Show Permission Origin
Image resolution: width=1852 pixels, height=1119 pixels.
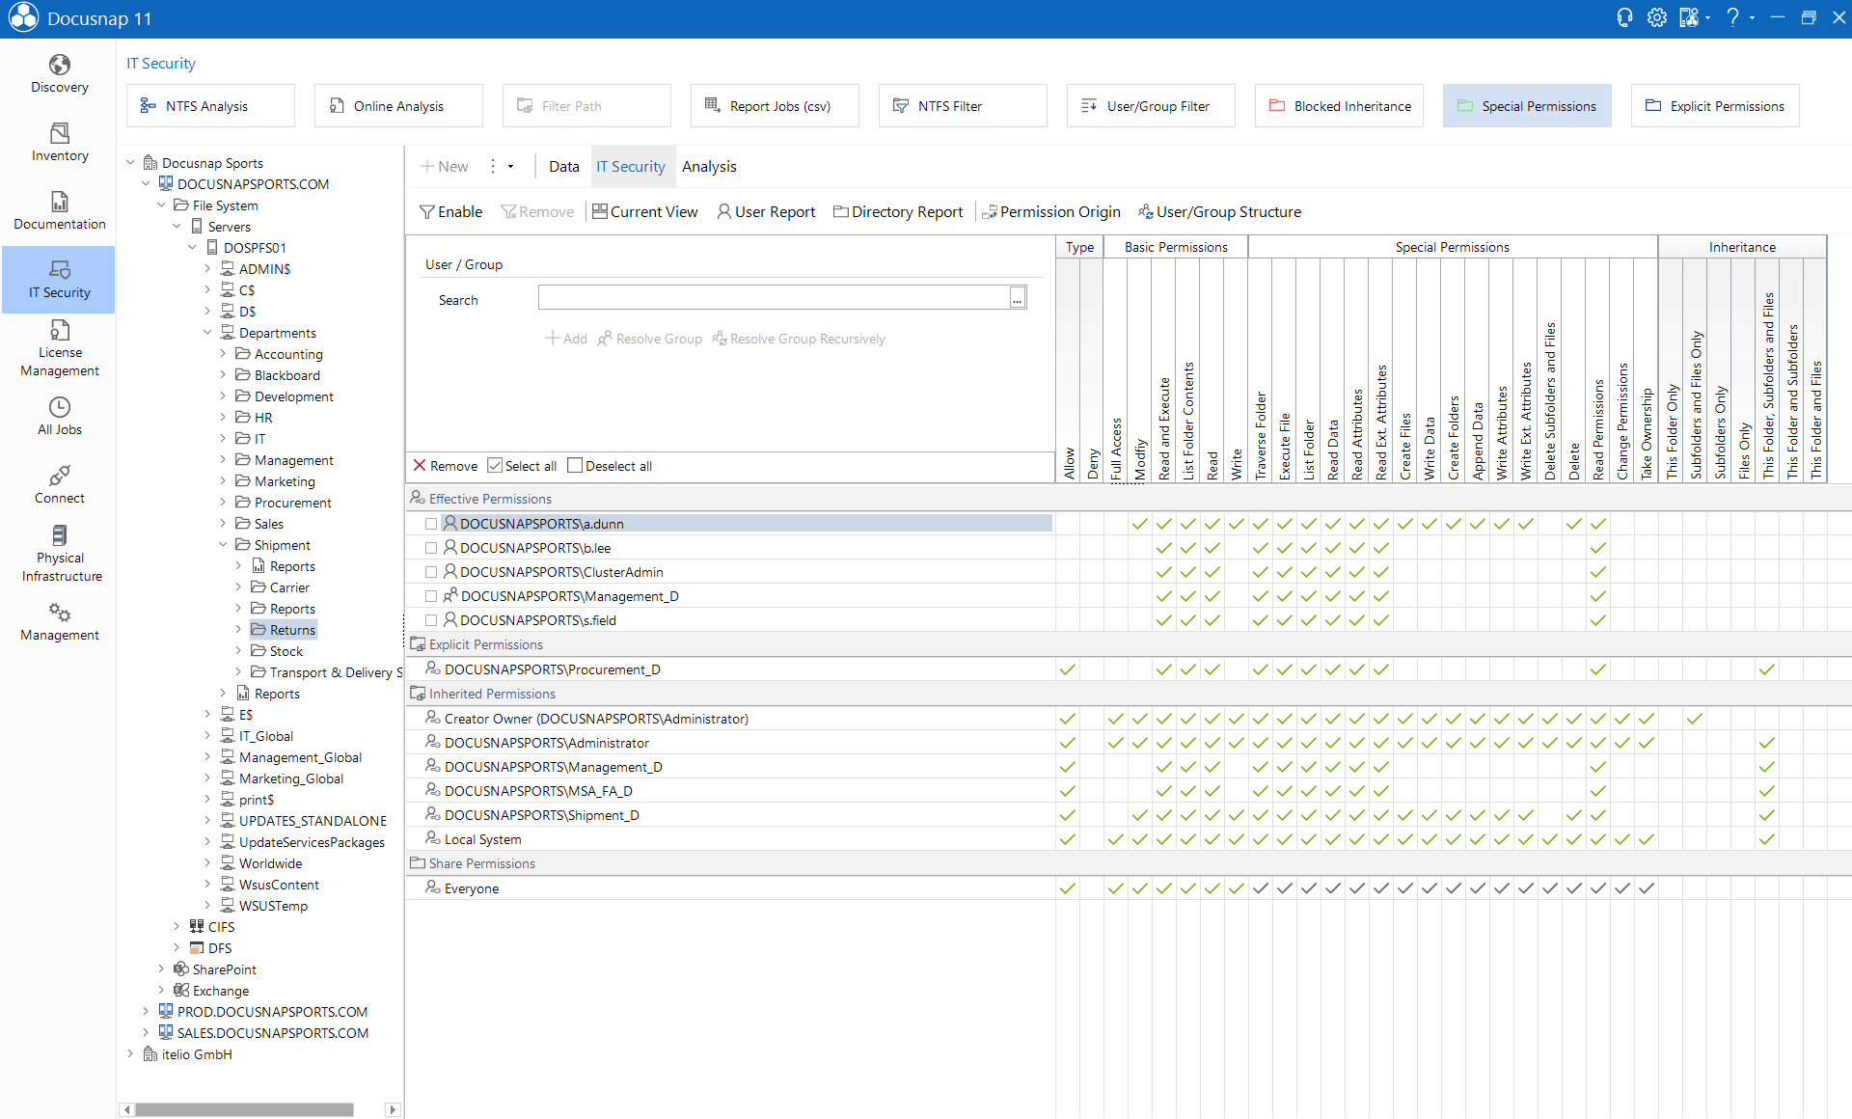point(1051,212)
